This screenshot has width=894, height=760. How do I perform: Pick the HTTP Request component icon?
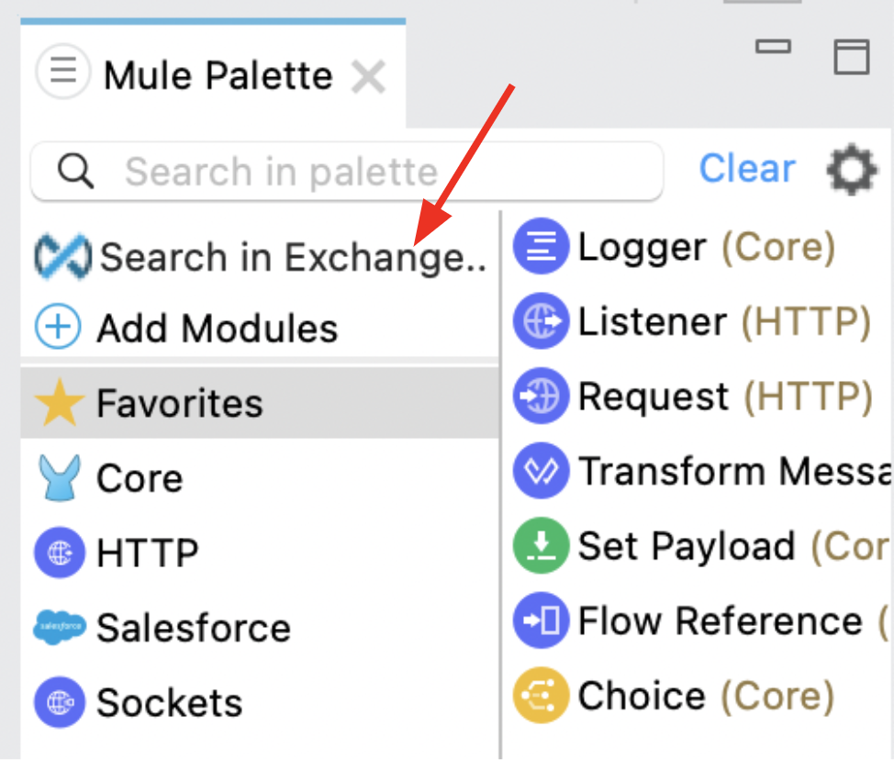[x=542, y=397]
